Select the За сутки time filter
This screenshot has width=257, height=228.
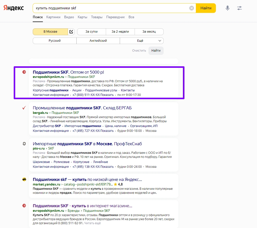pyautogui.click(x=92, y=32)
